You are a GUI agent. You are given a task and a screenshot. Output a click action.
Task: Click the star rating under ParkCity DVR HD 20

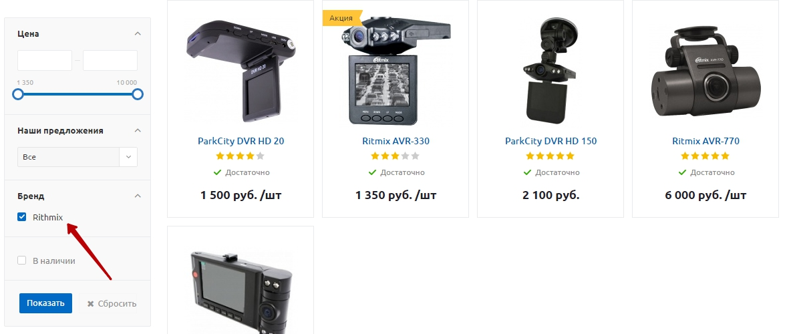point(241,156)
